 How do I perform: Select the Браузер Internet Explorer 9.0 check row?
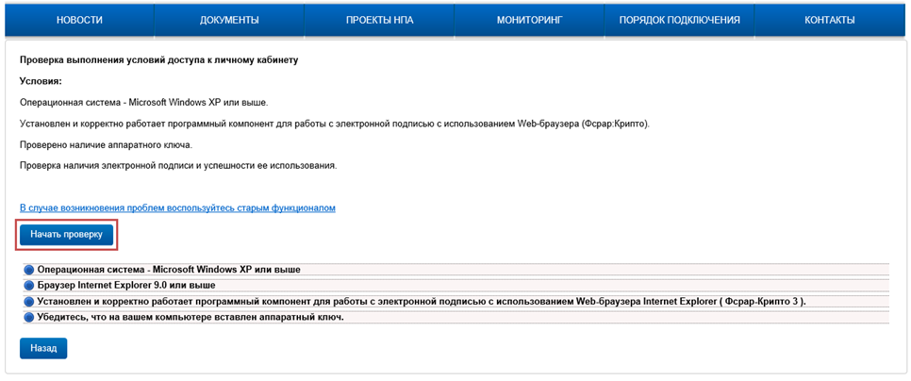[456, 286]
